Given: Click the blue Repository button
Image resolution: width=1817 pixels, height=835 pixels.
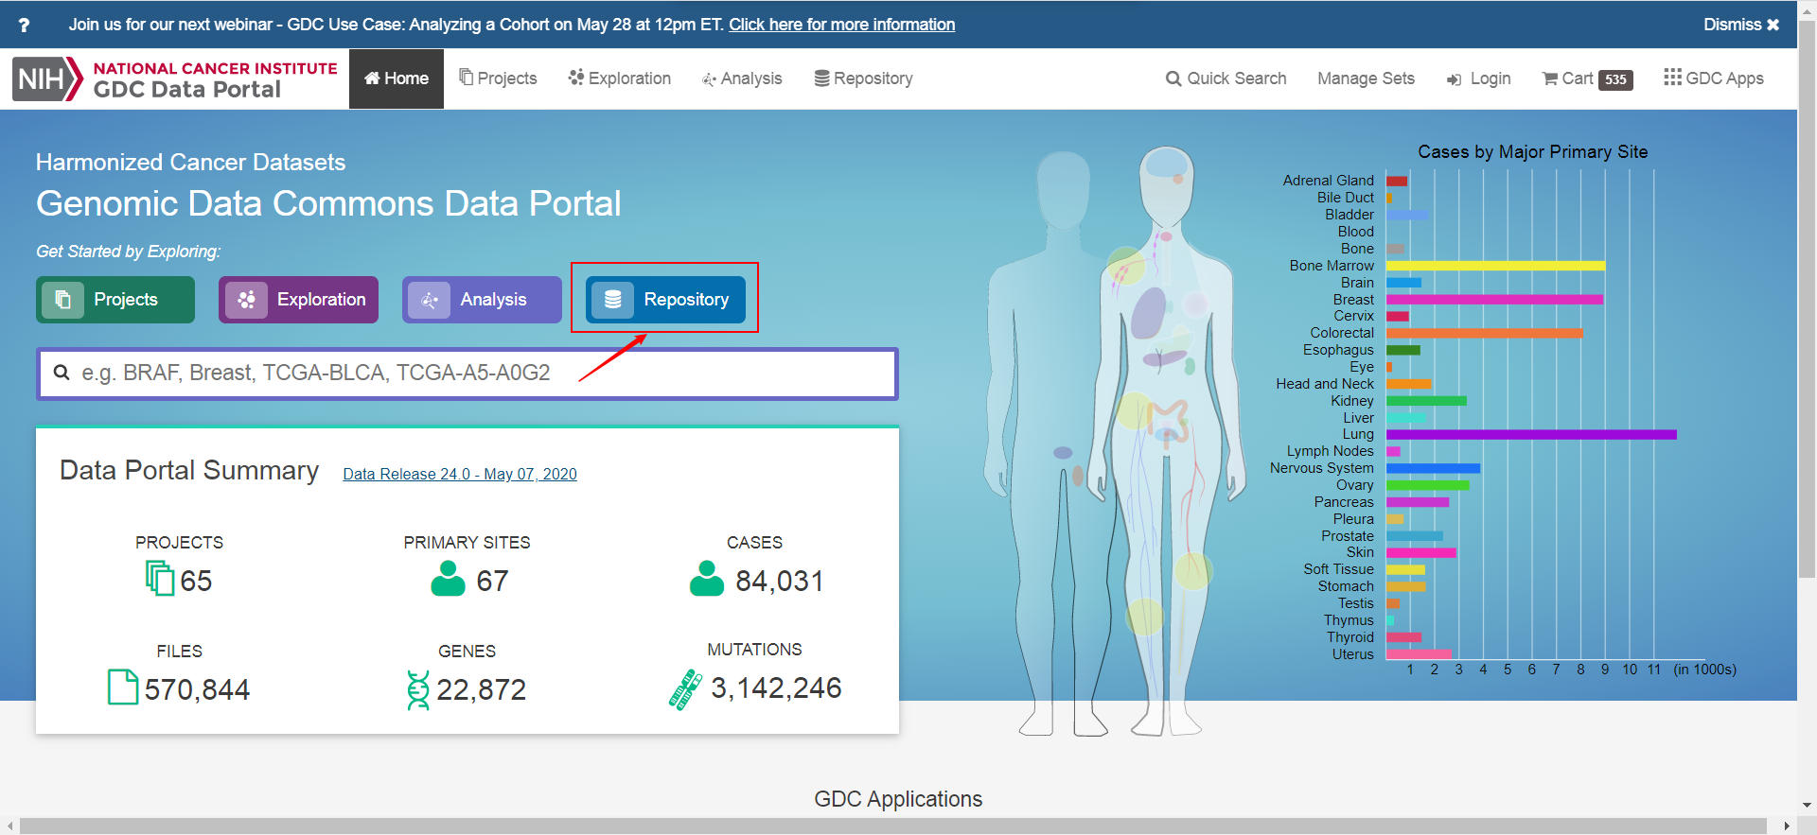Looking at the screenshot, I should coord(665,300).
